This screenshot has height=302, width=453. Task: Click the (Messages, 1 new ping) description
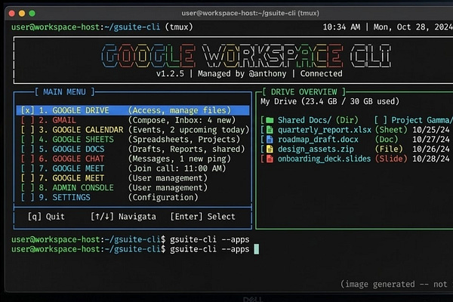[180, 159]
